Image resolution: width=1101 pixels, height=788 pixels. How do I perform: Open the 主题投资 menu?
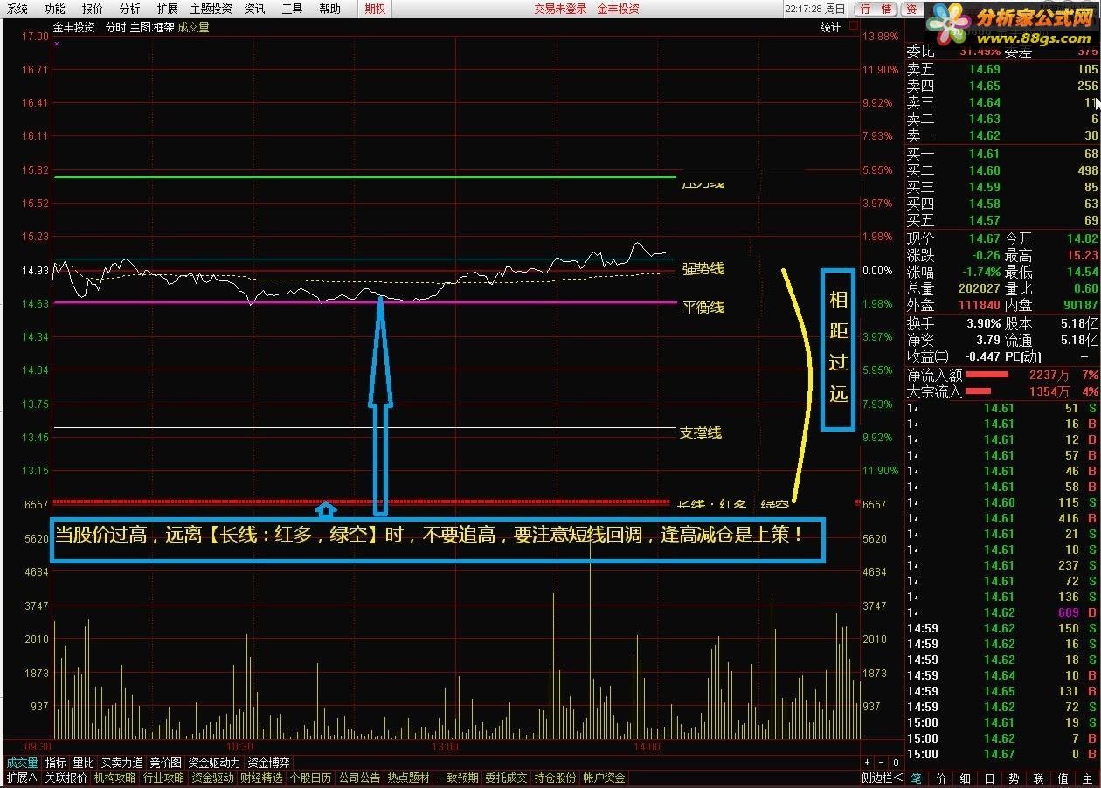click(211, 9)
